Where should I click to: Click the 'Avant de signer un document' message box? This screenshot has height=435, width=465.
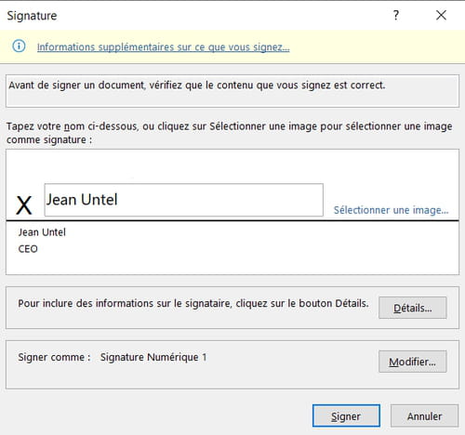[x=232, y=91]
